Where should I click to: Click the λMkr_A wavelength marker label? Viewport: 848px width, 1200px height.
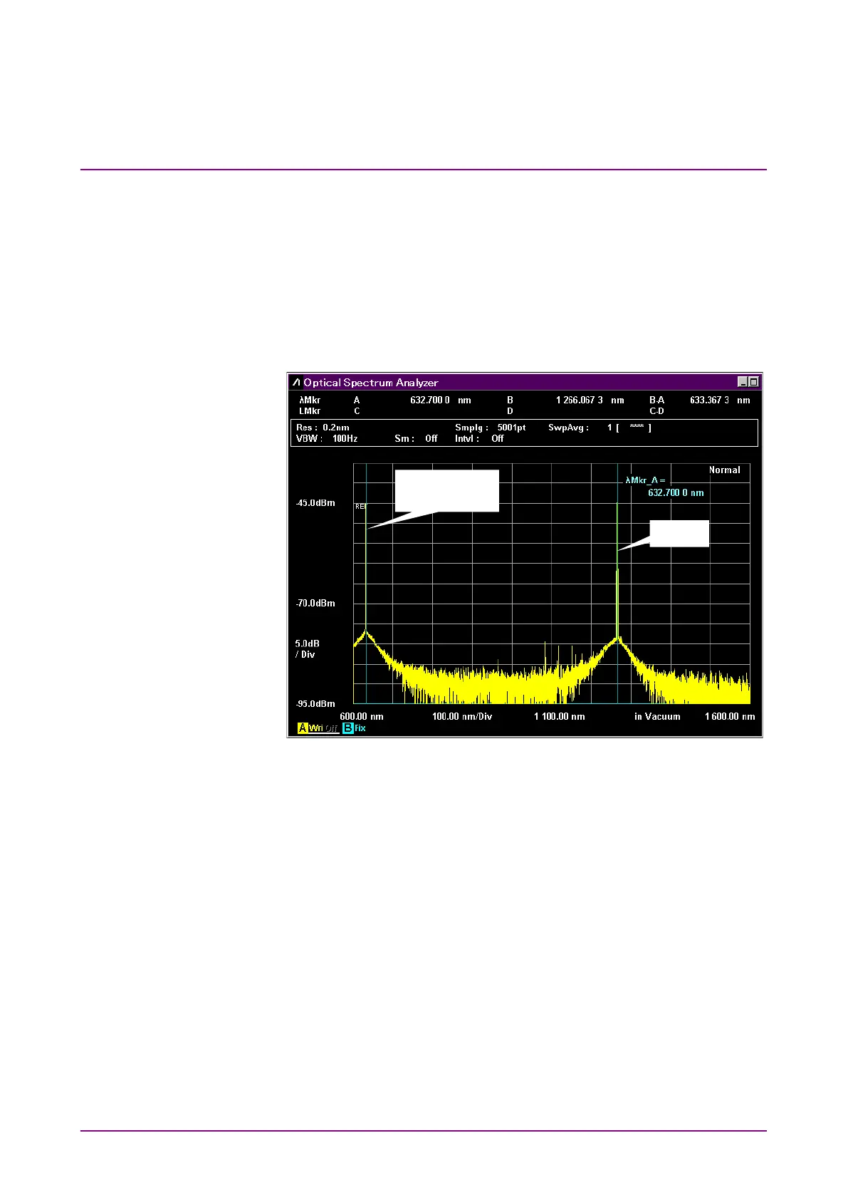click(645, 480)
